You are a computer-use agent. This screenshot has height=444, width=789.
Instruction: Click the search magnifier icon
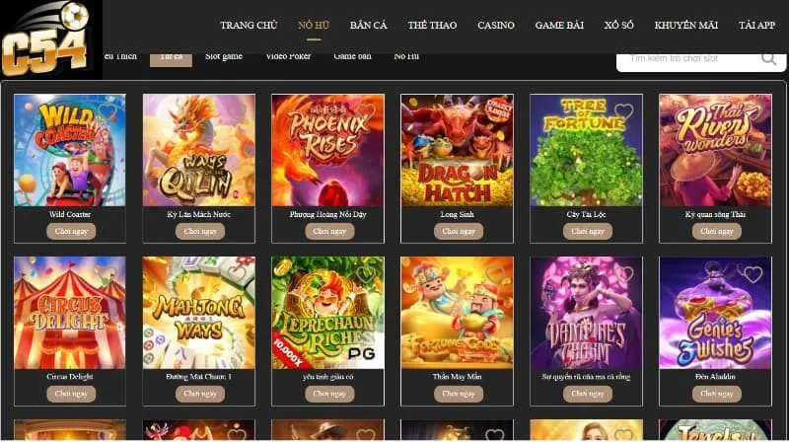tap(768, 59)
